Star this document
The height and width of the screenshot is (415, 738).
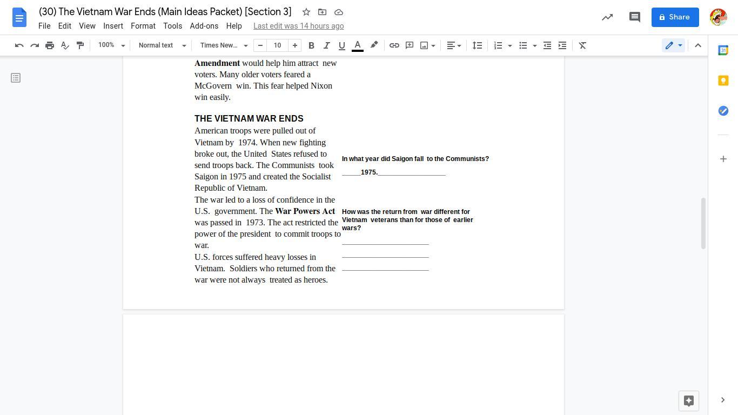click(306, 12)
